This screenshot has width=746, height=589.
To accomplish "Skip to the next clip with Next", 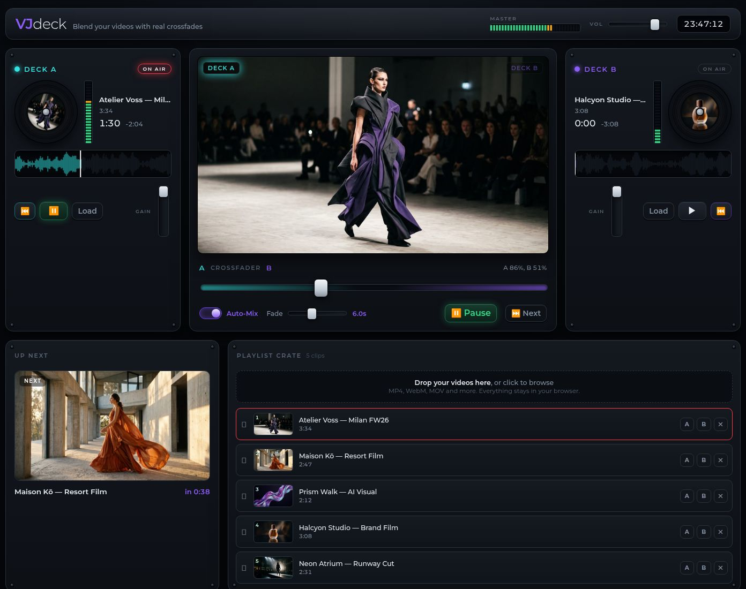I will click(526, 313).
